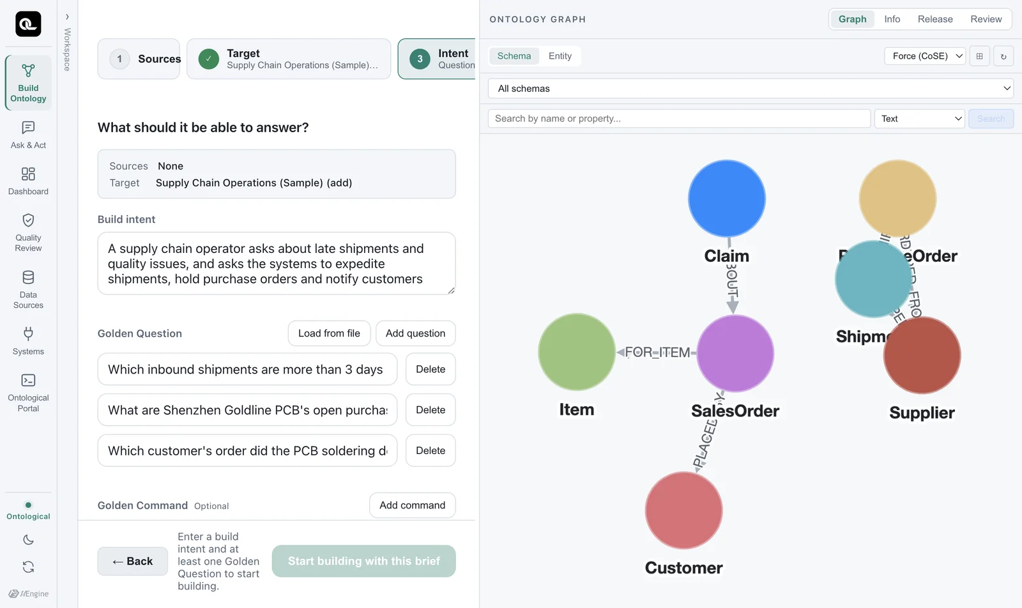Click the Ontological status indicator
Viewport: 1022px width, 608px height.
28,511
